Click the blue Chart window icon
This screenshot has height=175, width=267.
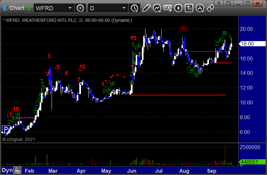pyautogui.click(x=5, y=8)
